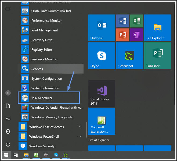
Task: Open Settings gear in the sidebar
Action: [8, 131]
